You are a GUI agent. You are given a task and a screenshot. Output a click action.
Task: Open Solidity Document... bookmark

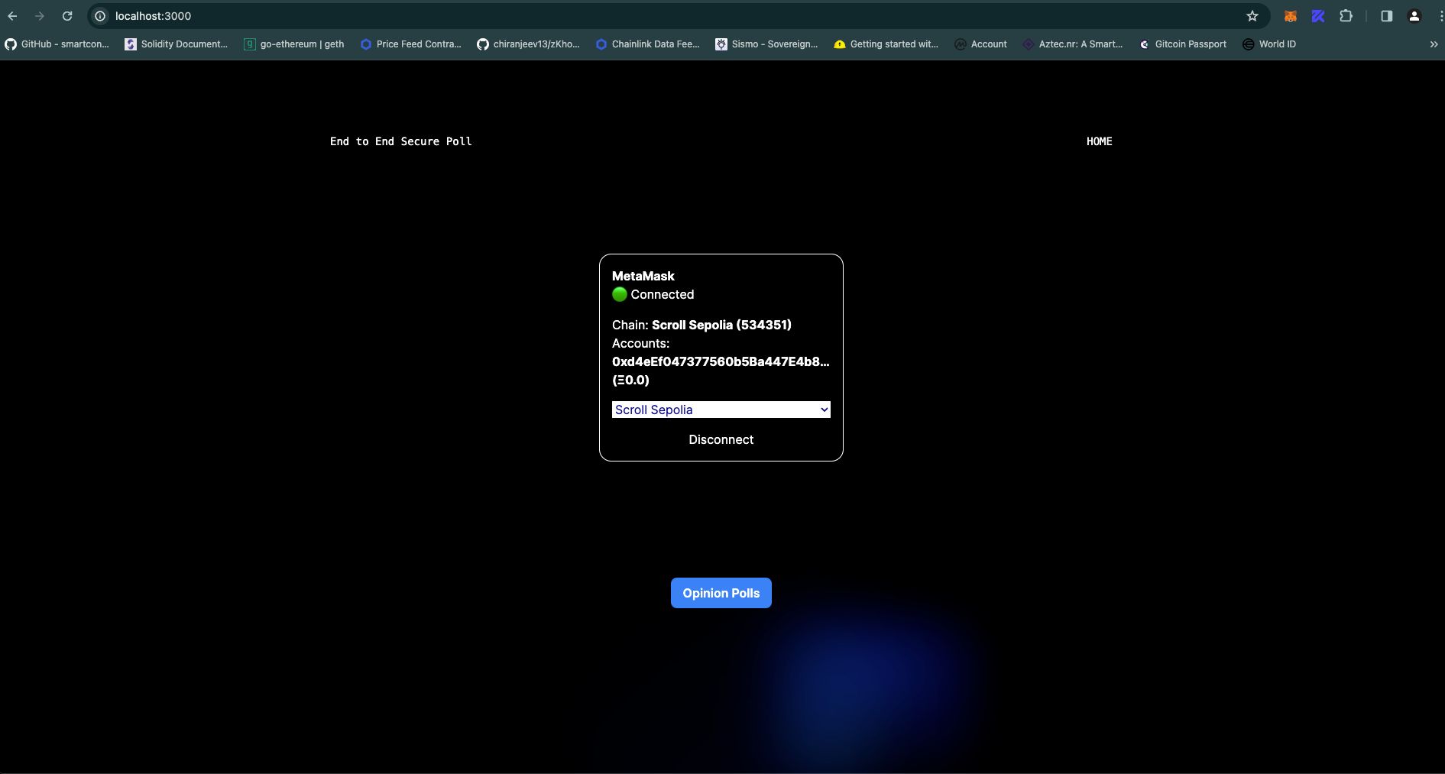click(177, 44)
